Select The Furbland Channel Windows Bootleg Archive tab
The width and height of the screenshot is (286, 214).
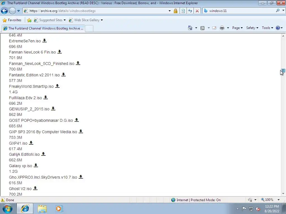(43, 28)
